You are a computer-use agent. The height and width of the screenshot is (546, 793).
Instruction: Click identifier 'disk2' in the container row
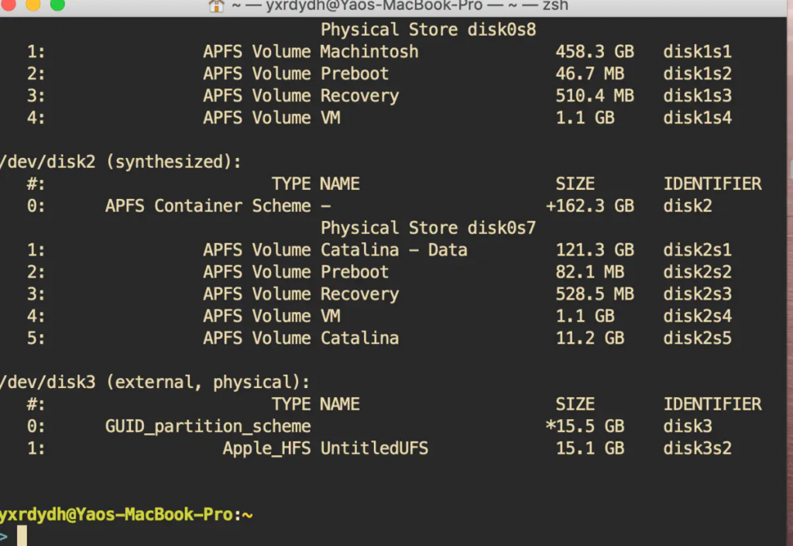point(688,206)
